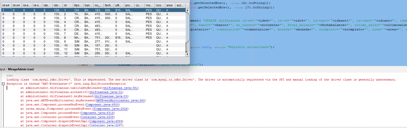Sort by the id-e4 column header
Screen dimensions: 407x128
[6, 5]
